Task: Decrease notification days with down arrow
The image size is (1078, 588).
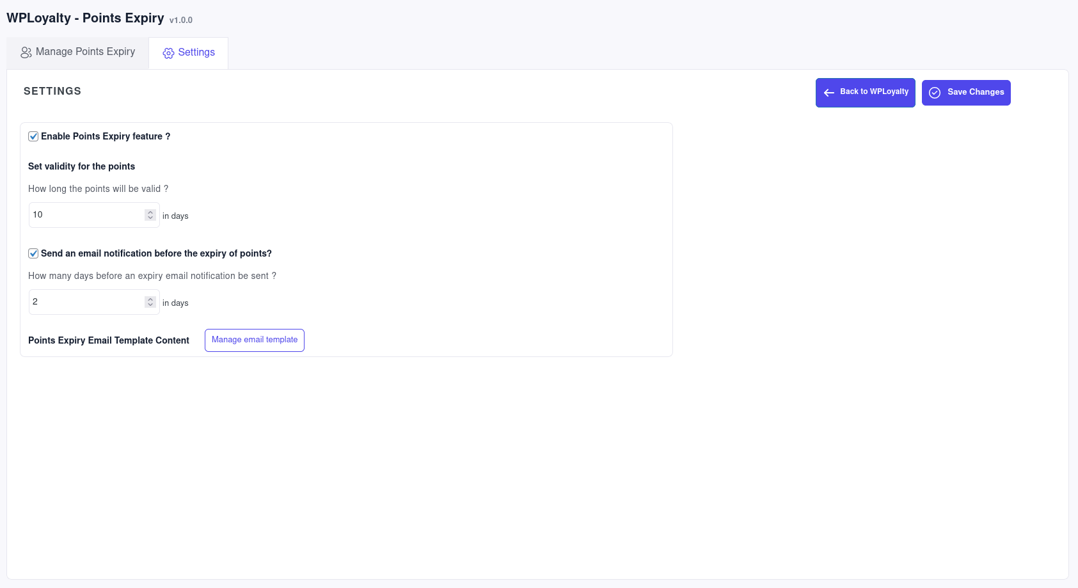Action: pyautogui.click(x=150, y=305)
